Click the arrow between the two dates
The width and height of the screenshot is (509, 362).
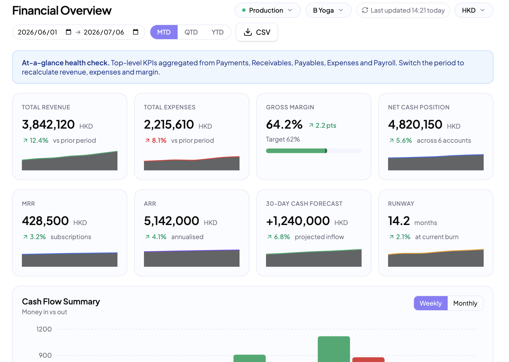click(x=78, y=32)
